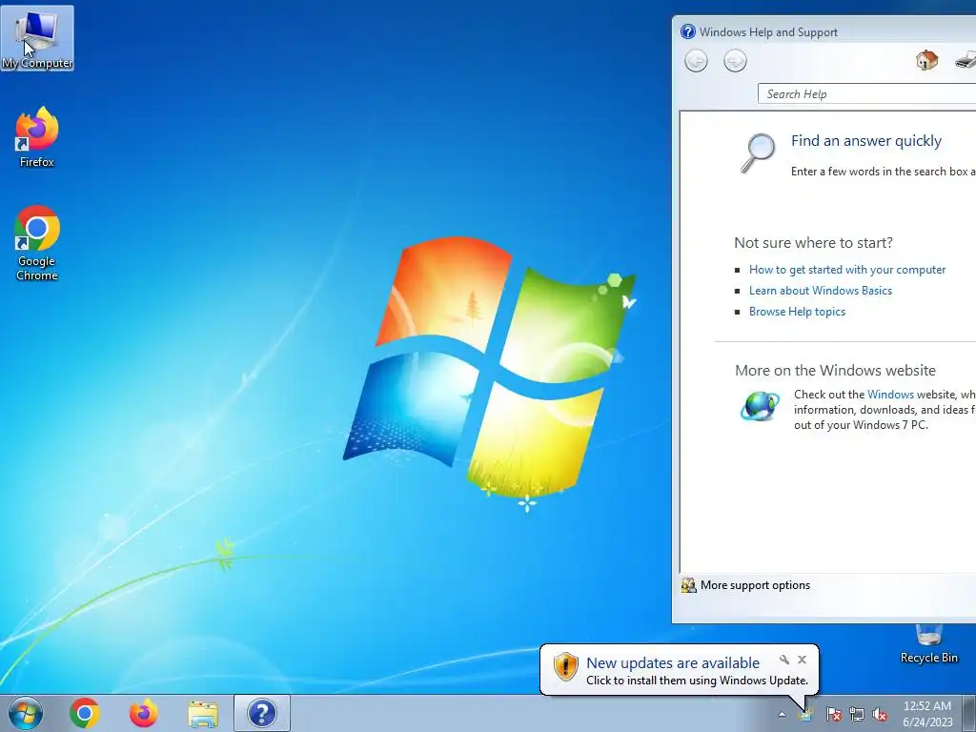Image resolution: width=976 pixels, height=732 pixels.
Task: Open Learn about Windows Basics link
Action: click(x=821, y=291)
